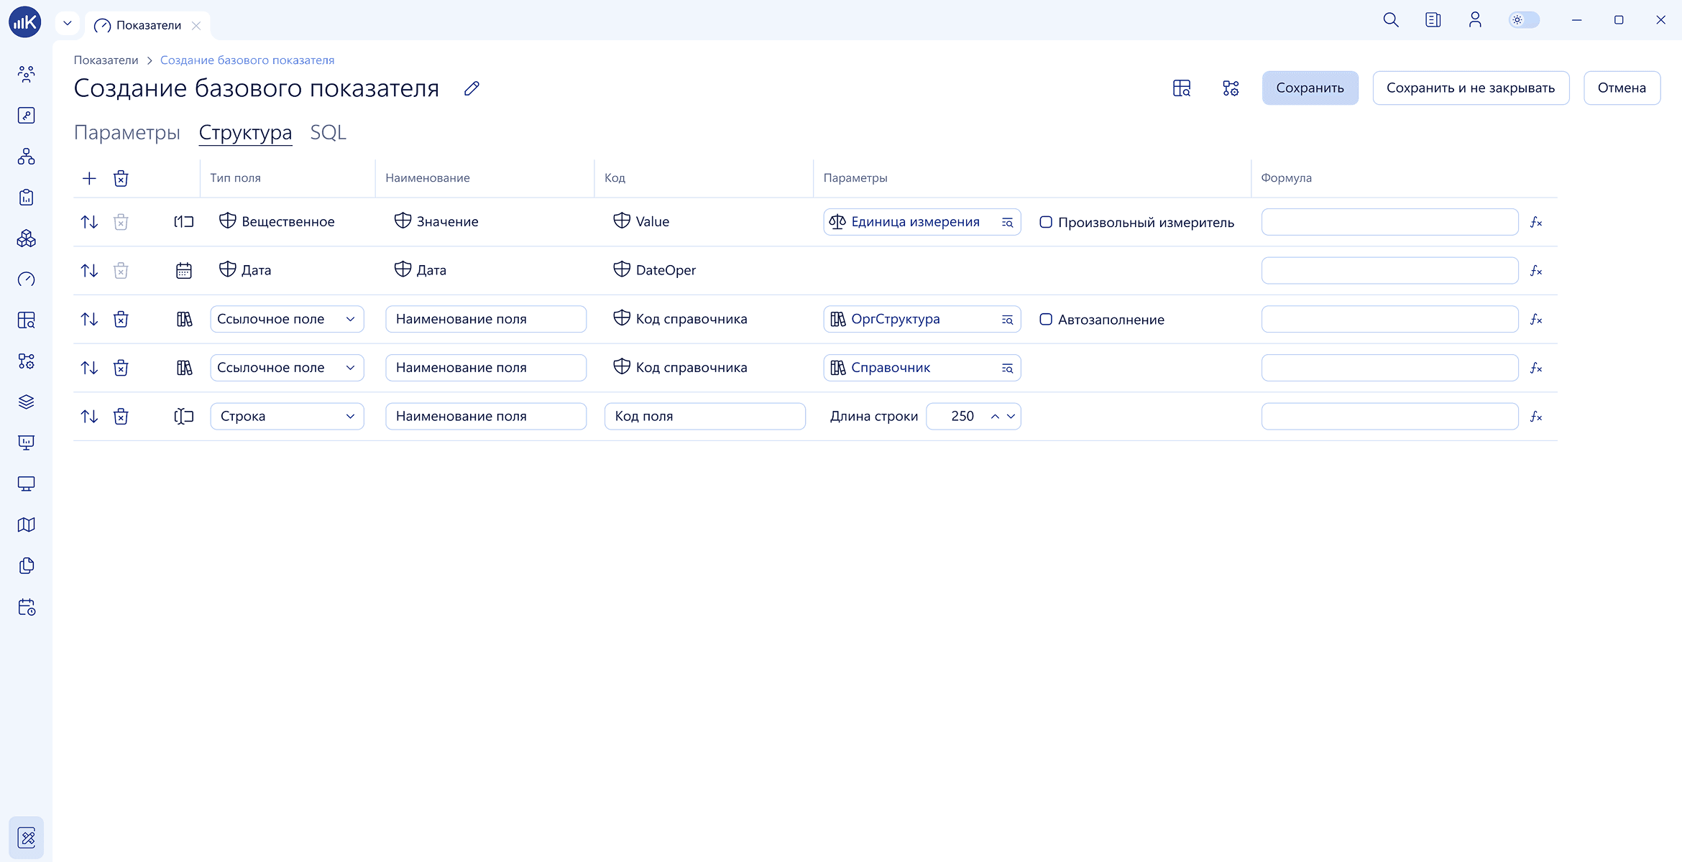The image size is (1682, 862).
Task: Open the formula editor for the DateOper row
Action: (x=1536, y=271)
